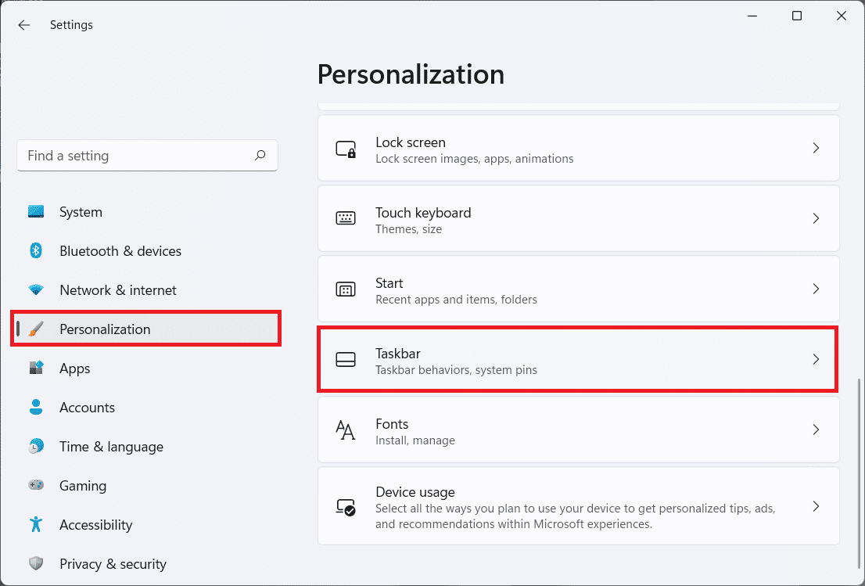Click the Accounts person icon
Screen dimensions: 865x586
click(x=36, y=407)
